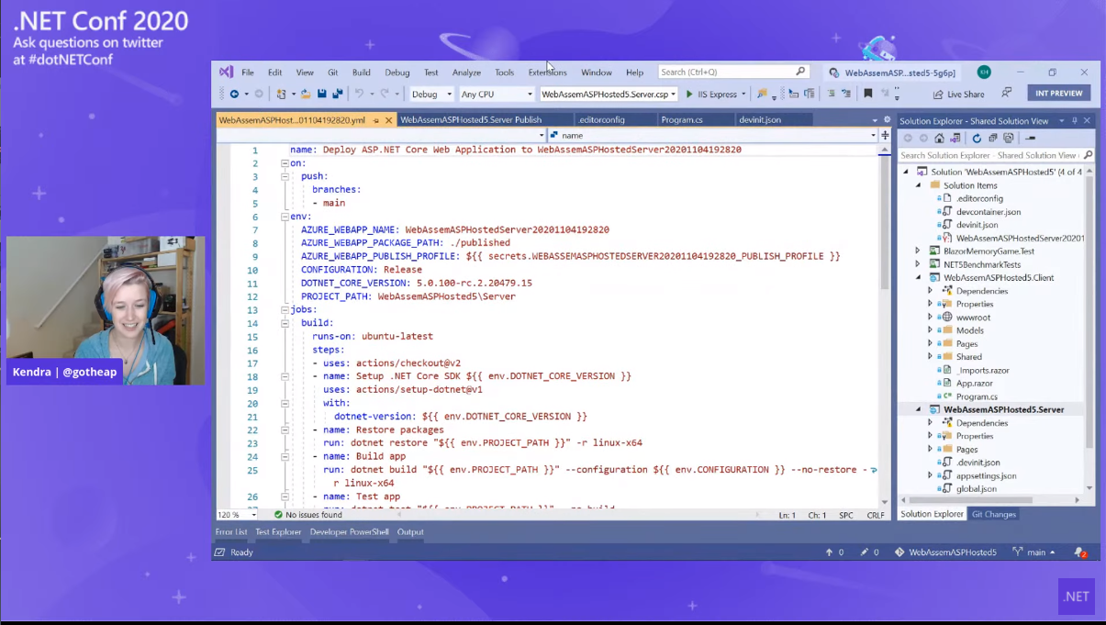Click the notifications bell in status bar
Image resolution: width=1106 pixels, height=625 pixels.
click(1080, 552)
